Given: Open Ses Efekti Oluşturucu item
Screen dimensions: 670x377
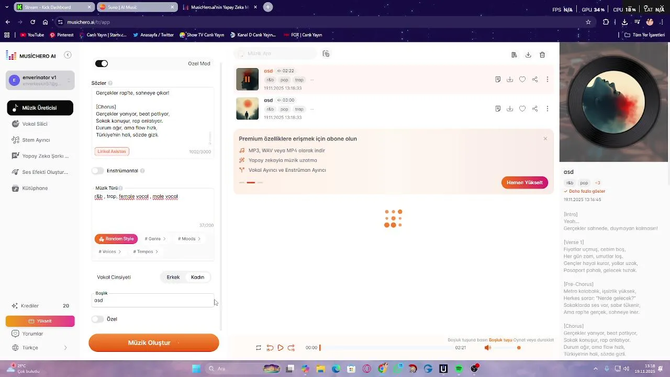Looking at the screenshot, I should 40,172.
